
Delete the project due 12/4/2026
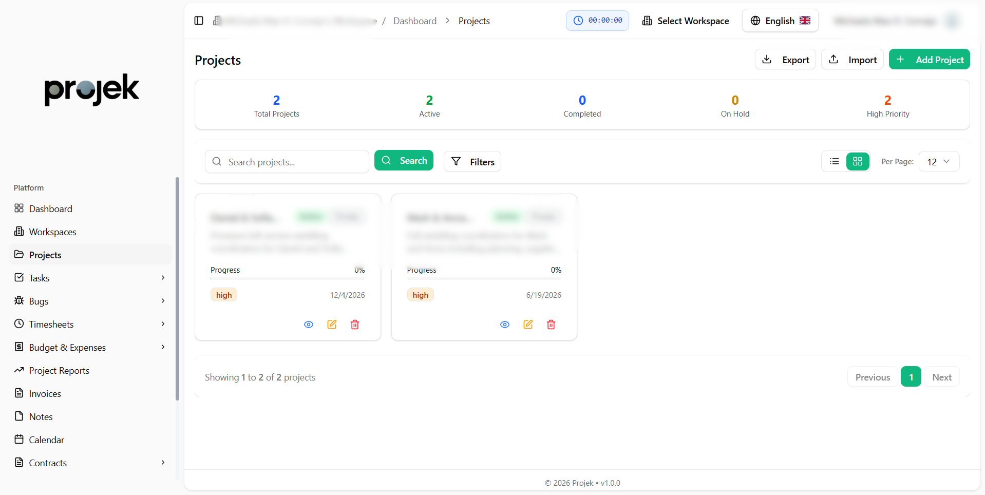(x=355, y=325)
